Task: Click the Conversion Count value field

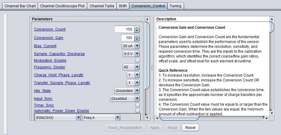Action: point(124,29)
